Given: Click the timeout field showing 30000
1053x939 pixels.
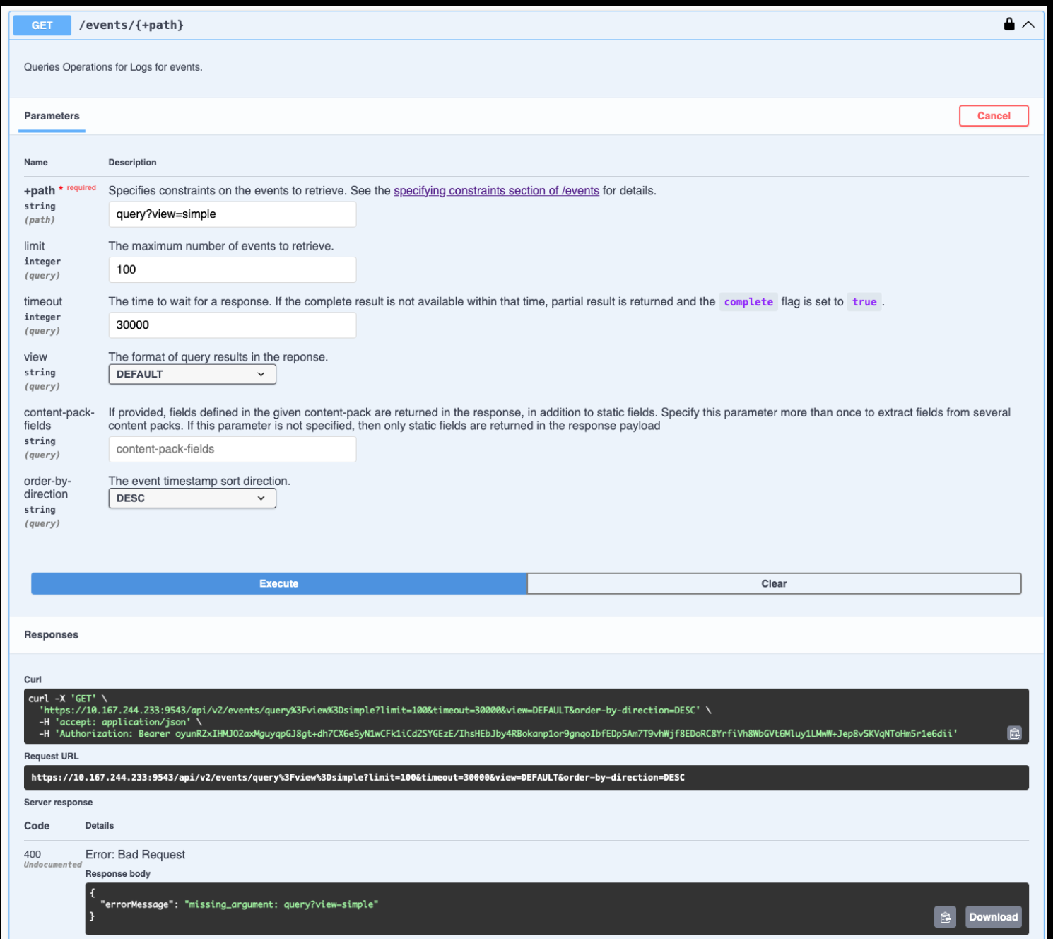Looking at the screenshot, I should [232, 325].
